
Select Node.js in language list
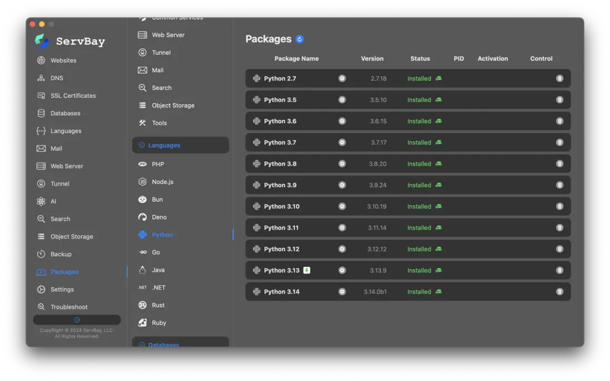pos(162,182)
